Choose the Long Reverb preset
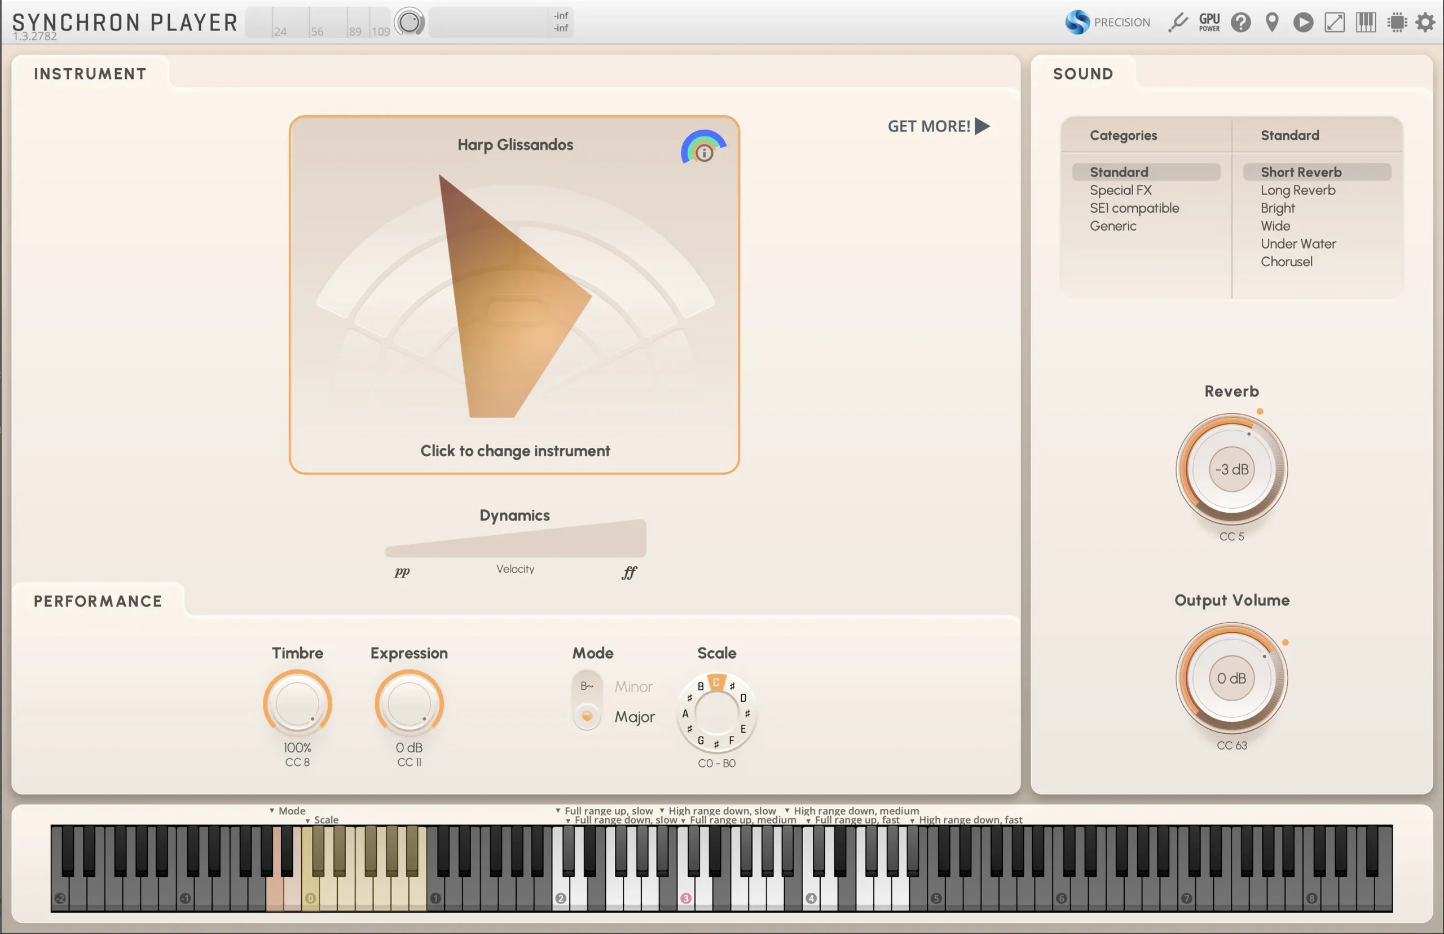1444x934 pixels. (1297, 191)
